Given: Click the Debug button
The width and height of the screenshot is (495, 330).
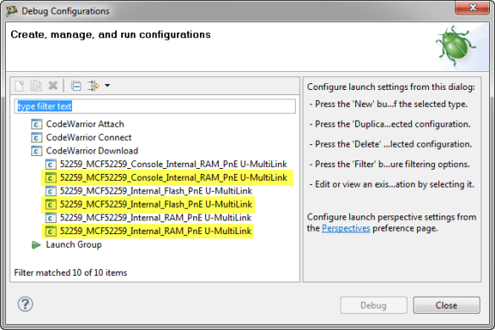Looking at the screenshot, I should click(x=374, y=305).
